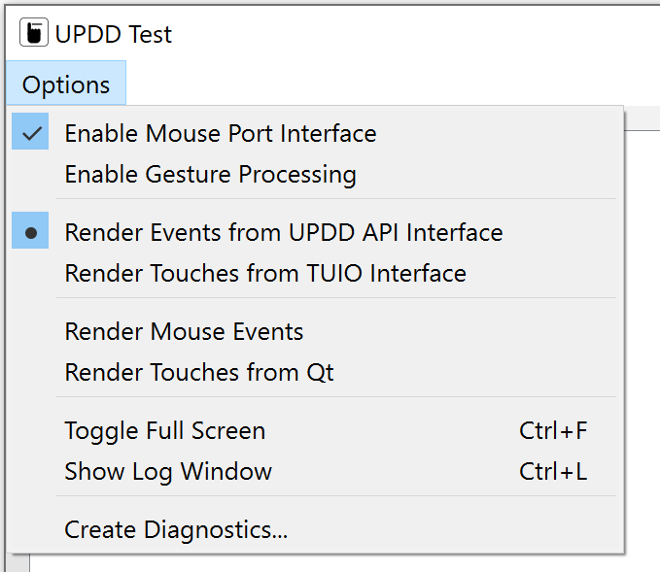This screenshot has width=660, height=572.
Task: Click the Ctrl+F shortcut label
Action: pos(553,430)
